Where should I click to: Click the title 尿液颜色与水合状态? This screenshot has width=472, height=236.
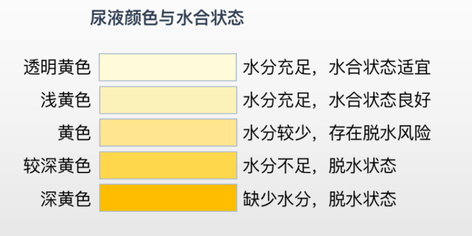point(167,18)
